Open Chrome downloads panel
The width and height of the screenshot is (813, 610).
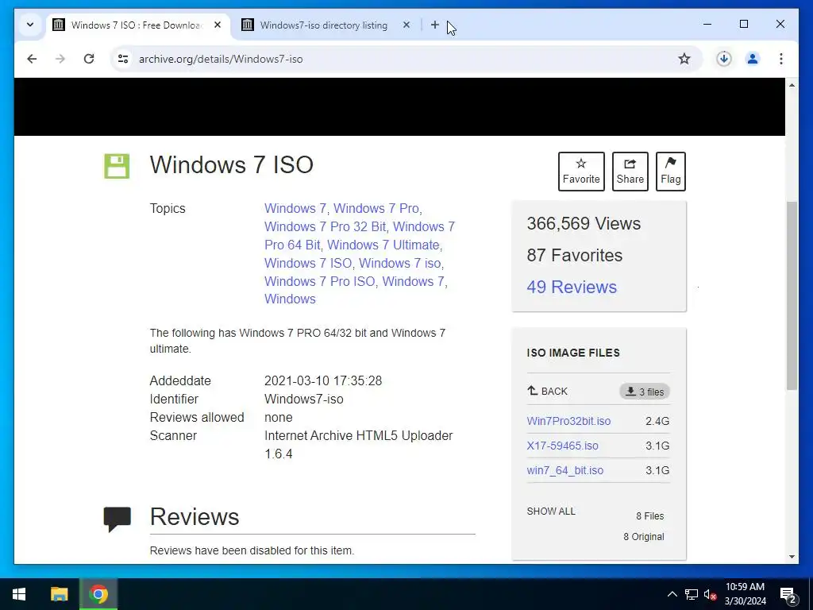[724, 59]
